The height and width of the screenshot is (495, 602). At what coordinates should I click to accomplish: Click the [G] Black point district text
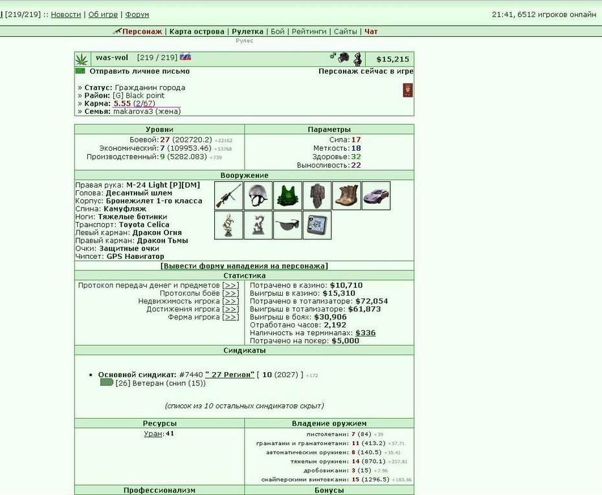pos(139,96)
